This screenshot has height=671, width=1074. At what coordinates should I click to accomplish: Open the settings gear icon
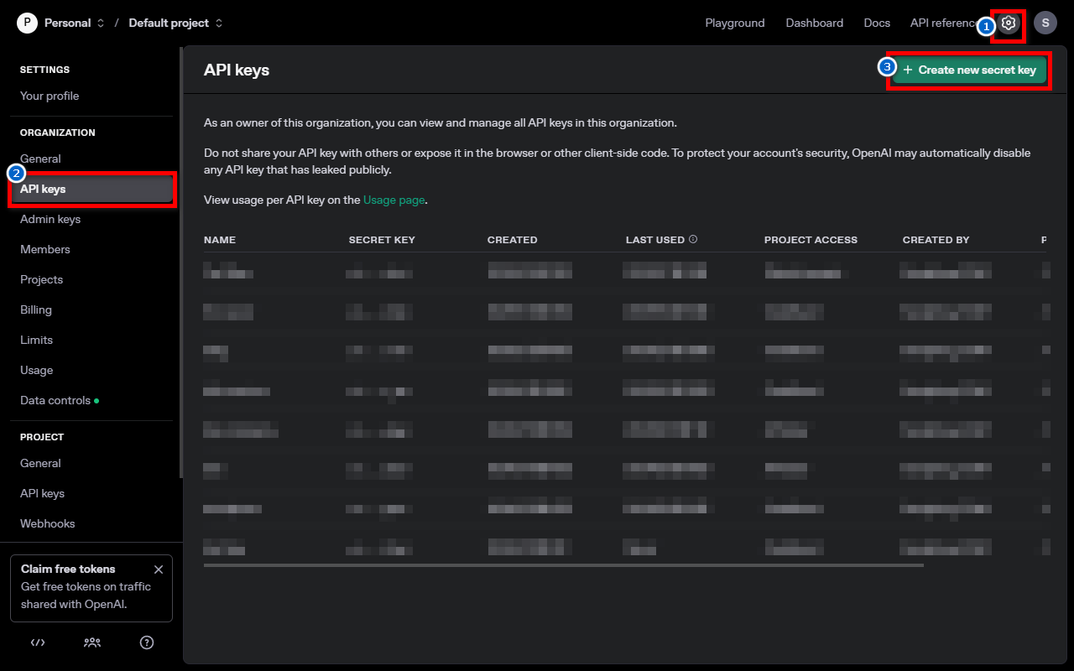click(x=1009, y=23)
